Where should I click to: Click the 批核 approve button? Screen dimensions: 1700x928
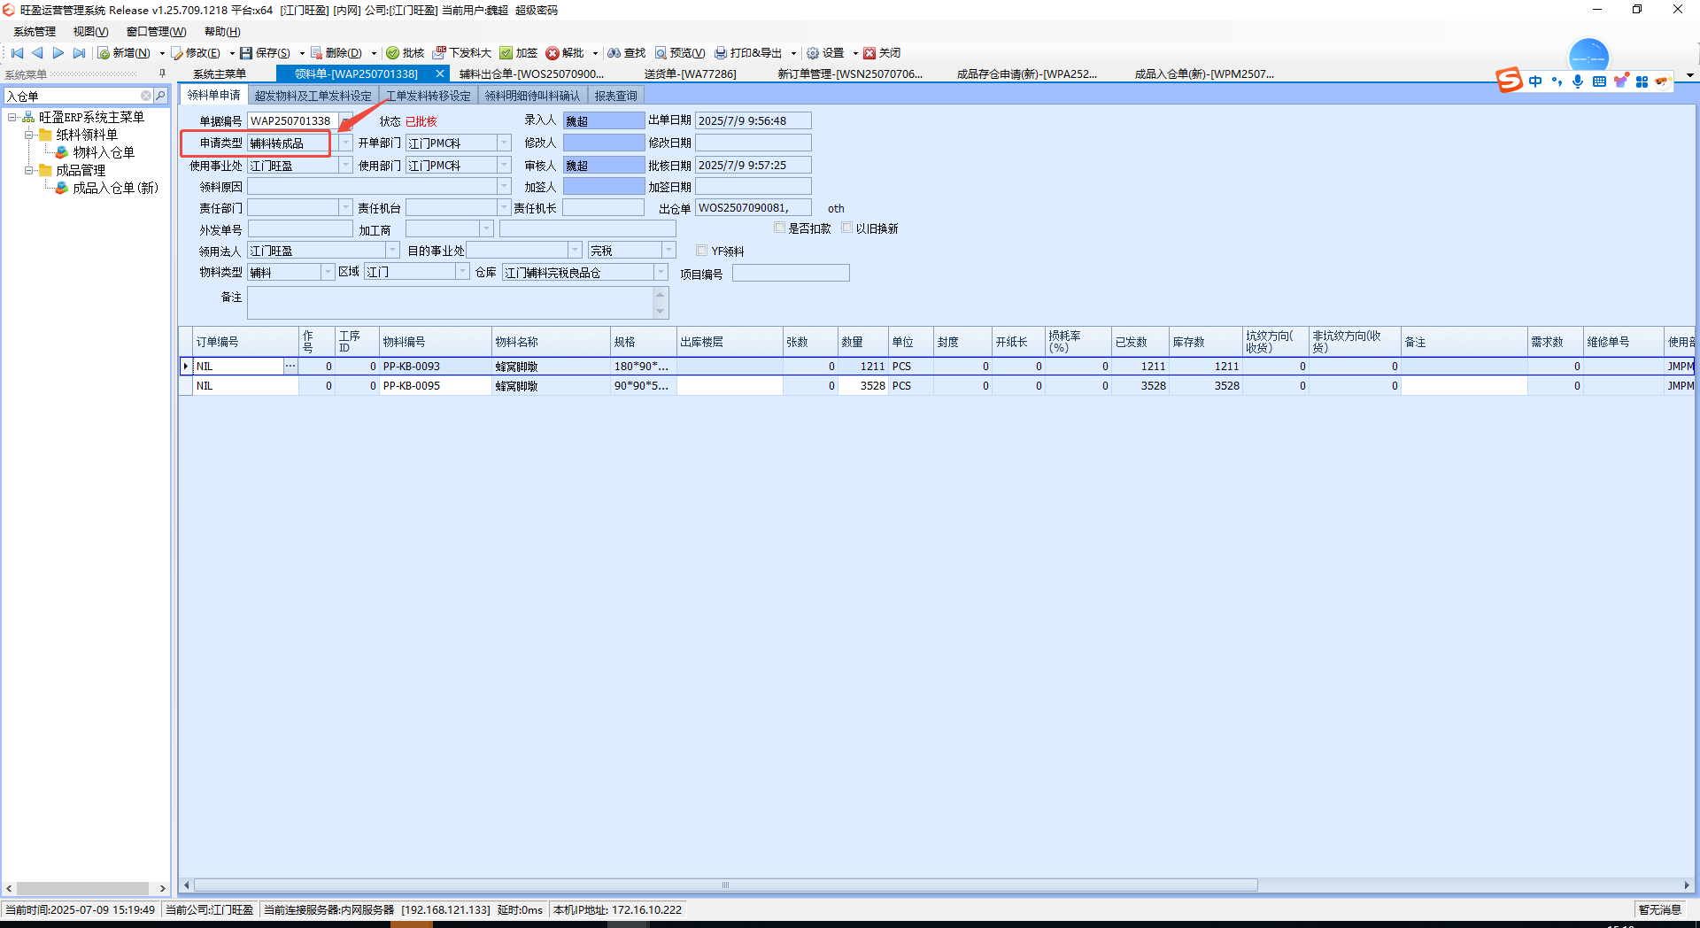(406, 53)
